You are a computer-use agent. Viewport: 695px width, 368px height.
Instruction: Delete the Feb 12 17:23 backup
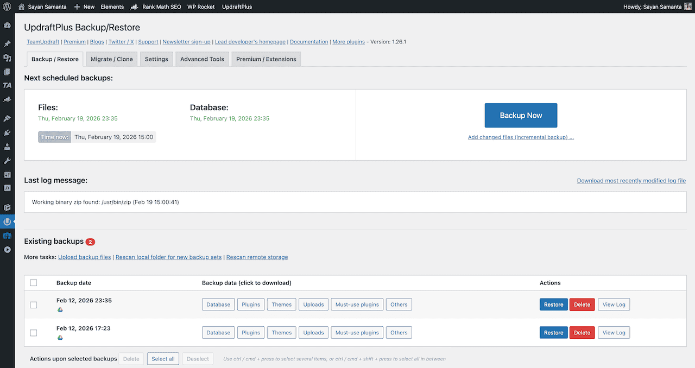point(582,333)
